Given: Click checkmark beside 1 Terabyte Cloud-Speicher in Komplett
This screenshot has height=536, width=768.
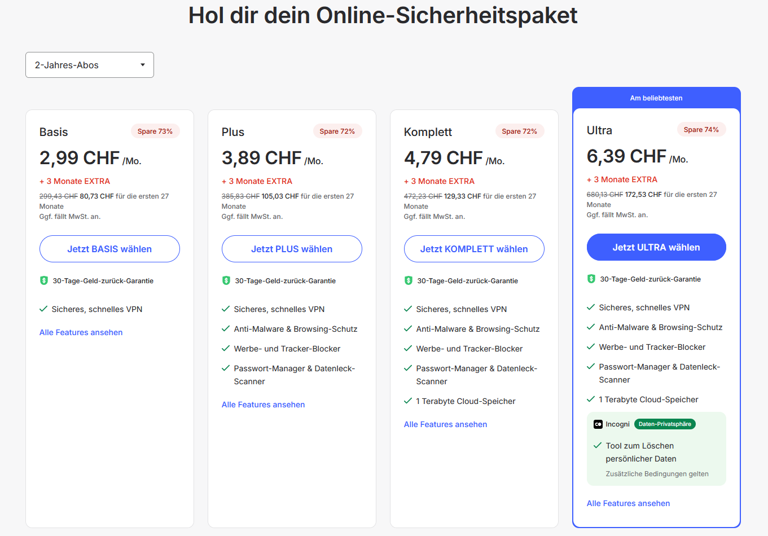Looking at the screenshot, I should click(408, 401).
